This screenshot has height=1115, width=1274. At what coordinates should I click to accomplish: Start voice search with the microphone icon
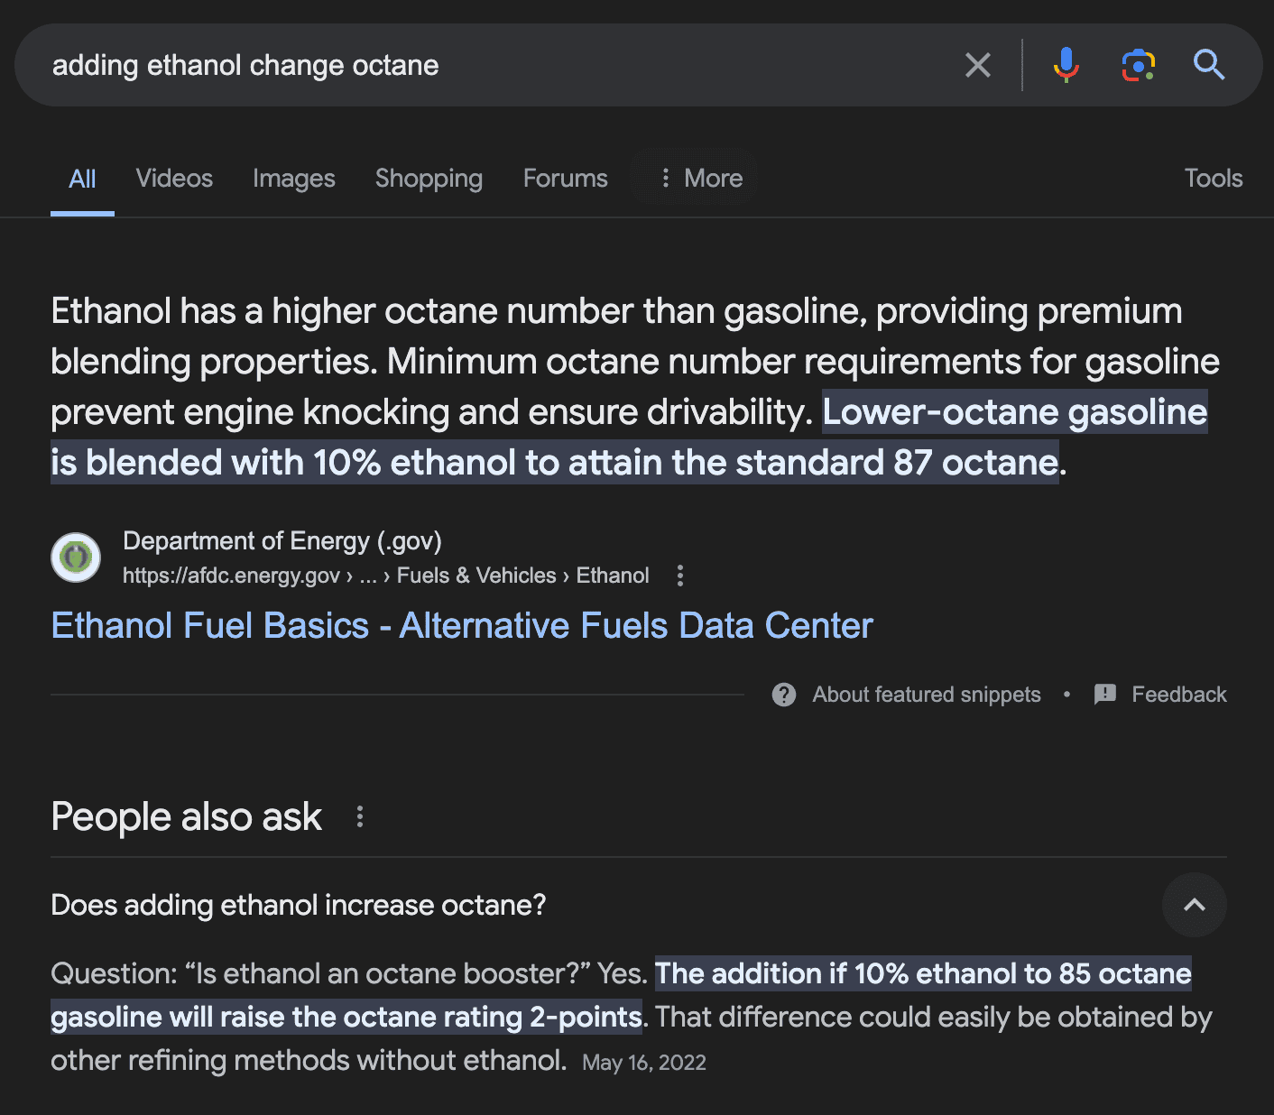(1066, 65)
